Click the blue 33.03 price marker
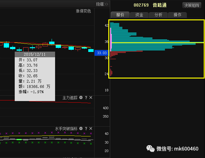The width and height of the screenshot is (205, 158). pyautogui.click(x=102, y=53)
